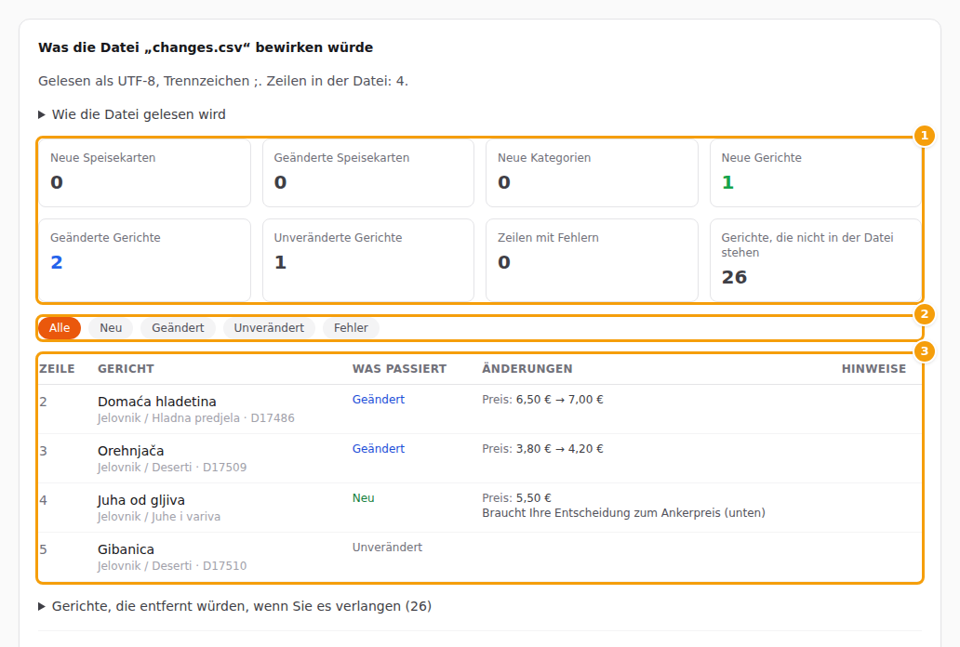This screenshot has width=960, height=647.
Task: Expand "Wie die Datei gelesen wird"
Action: pos(132,114)
